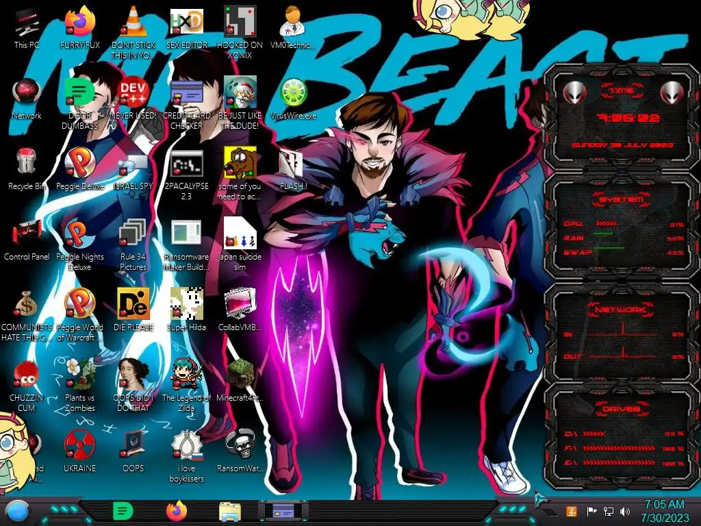Open Firefox from the taskbar
The height and width of the screenshot is (526, 701).
click(x=177, y=511)
